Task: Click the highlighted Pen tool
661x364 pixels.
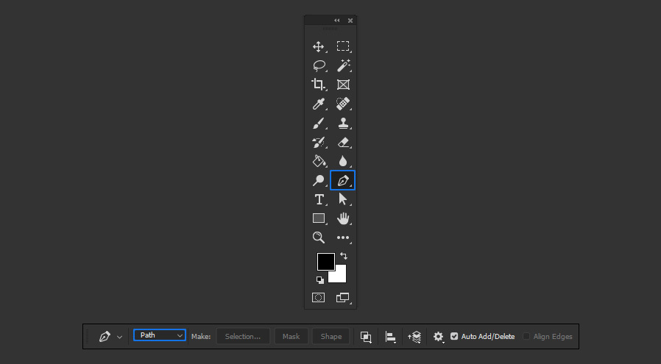Action: [343, 180]
